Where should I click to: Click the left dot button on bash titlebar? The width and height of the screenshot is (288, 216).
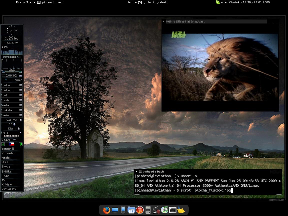pyautogui.click(x=136, y=171)
